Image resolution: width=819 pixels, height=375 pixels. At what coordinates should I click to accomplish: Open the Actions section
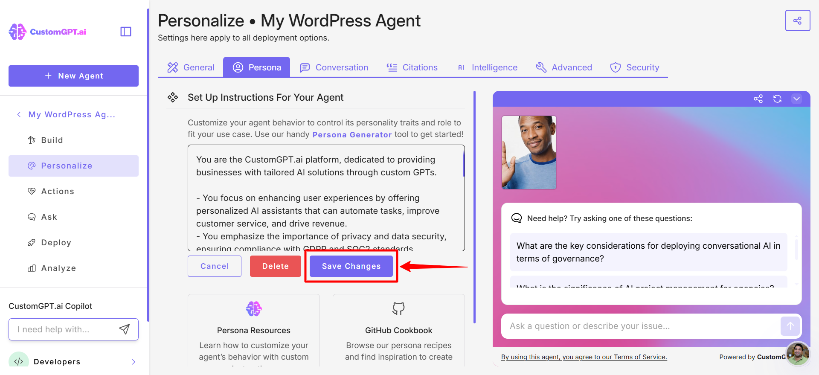pos(73,191)
